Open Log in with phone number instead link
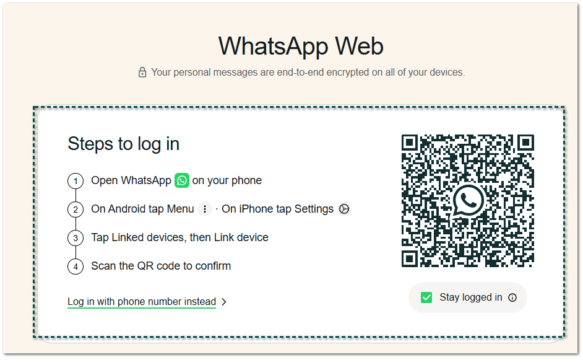 pyautogui.click(x=142, y=302)
